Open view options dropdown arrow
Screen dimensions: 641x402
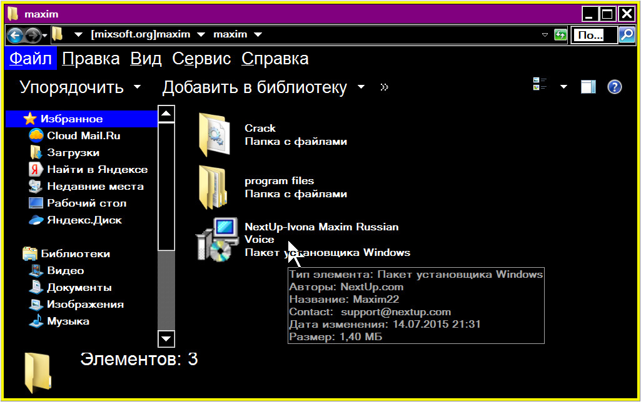563,87
